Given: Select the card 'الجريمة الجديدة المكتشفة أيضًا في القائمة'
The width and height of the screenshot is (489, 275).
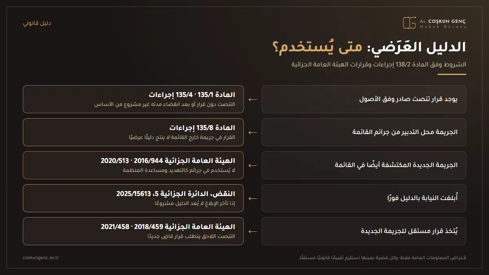Looking at the screenshot, I should (363, 165).
